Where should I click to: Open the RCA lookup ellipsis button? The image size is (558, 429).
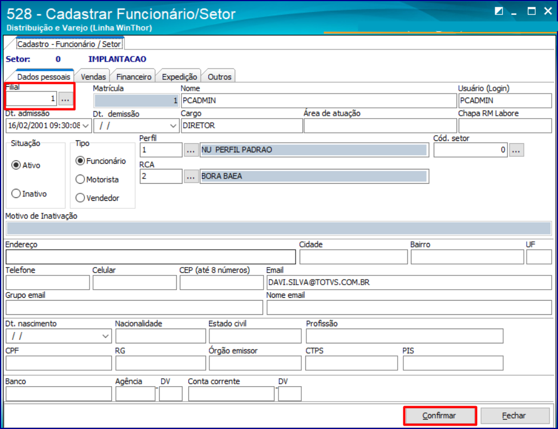point(191,176)
